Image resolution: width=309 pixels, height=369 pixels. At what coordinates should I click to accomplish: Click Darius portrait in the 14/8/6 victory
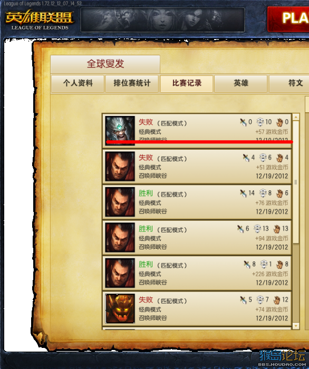(x=120, y=202)
